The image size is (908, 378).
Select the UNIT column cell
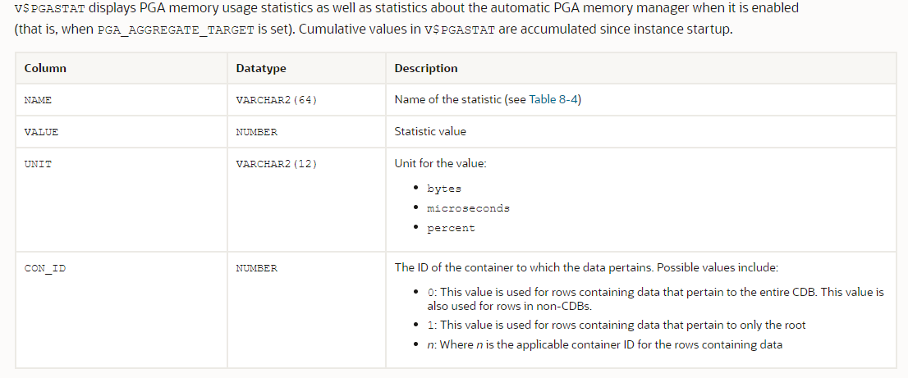(38, 164)
